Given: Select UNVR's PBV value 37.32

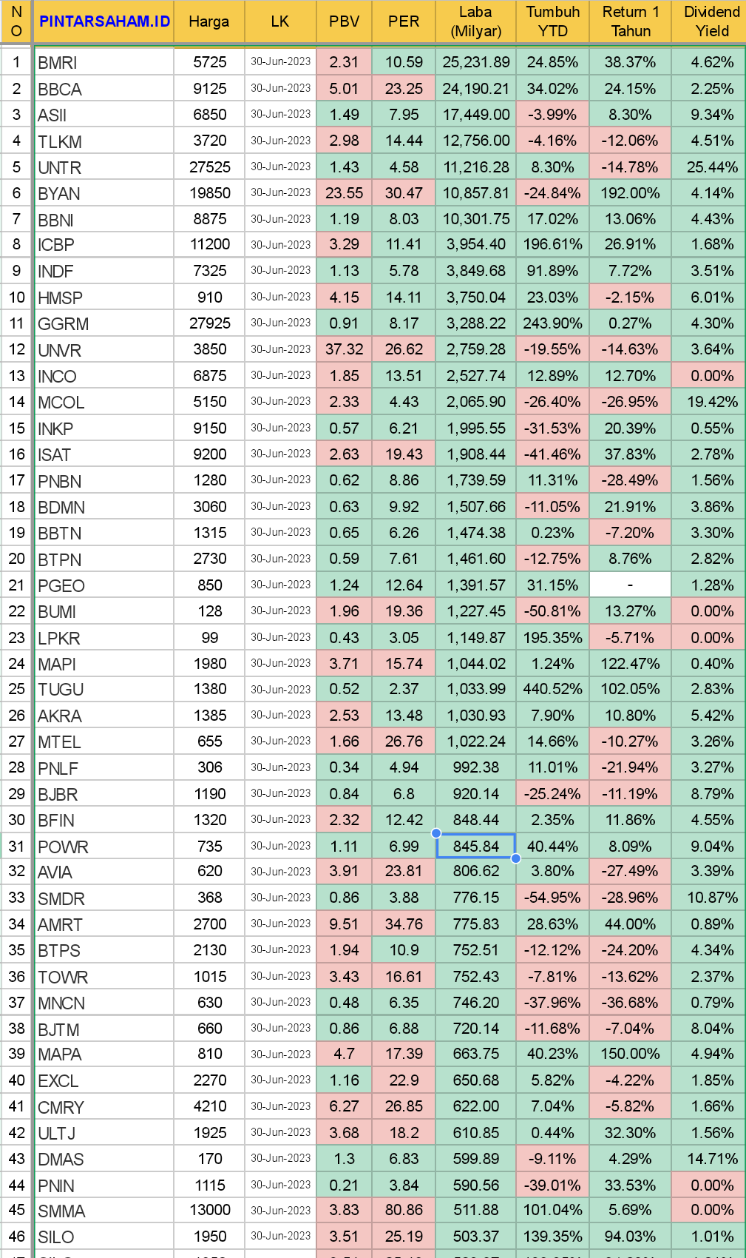Looking at the screenshot, I should 344,349.
